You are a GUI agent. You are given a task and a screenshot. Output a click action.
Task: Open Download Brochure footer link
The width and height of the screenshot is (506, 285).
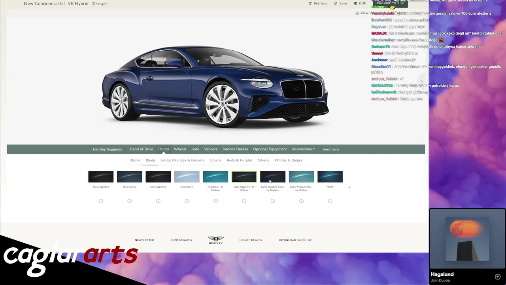click(x=296, y=240)
